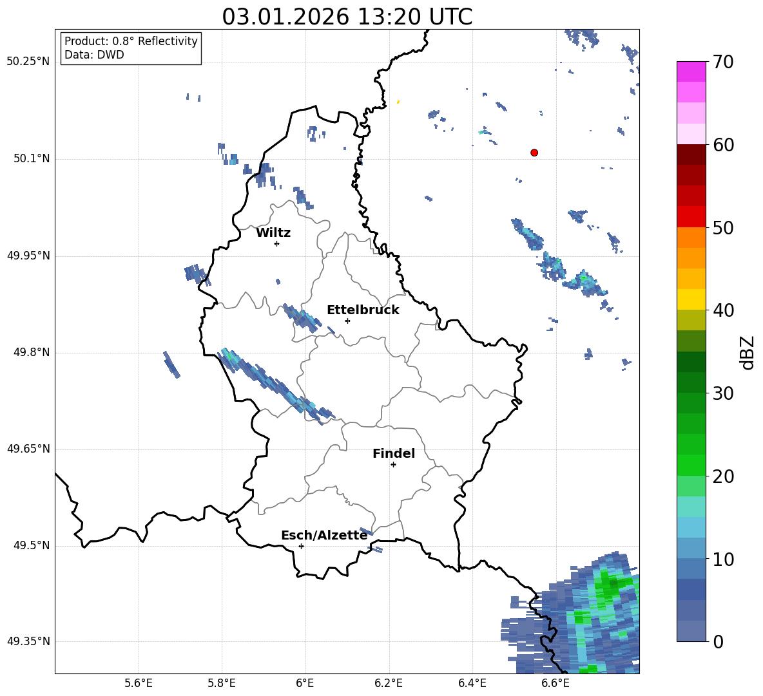The width and height of the screenshot is (763, 696).
Task: Click the 50.1°N latitude label
Action: click(x=32, y=159)
